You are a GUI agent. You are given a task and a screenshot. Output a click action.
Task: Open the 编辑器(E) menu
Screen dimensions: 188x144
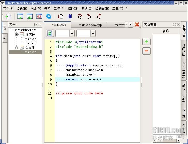[x=102, y=9]
